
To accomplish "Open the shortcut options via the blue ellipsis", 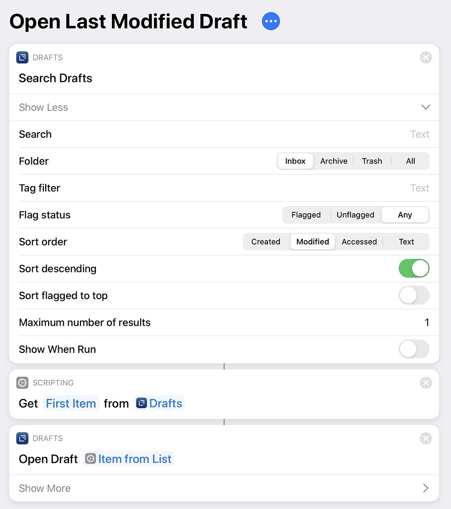I will pos(271,21).
